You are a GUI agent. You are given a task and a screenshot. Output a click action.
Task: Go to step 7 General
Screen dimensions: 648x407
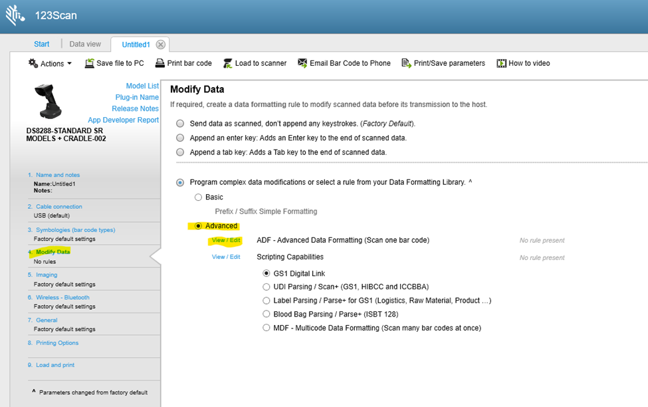47,320
